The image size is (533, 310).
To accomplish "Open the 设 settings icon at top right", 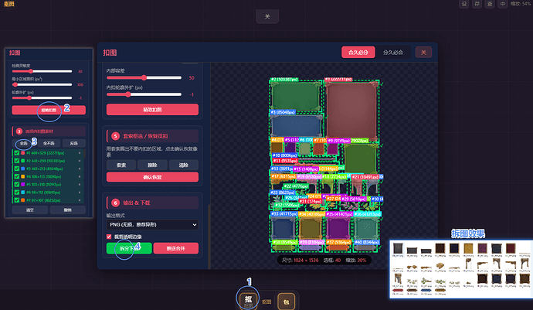I will 464,4.
